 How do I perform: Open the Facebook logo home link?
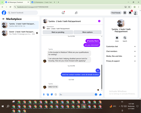tap(4, 13)
